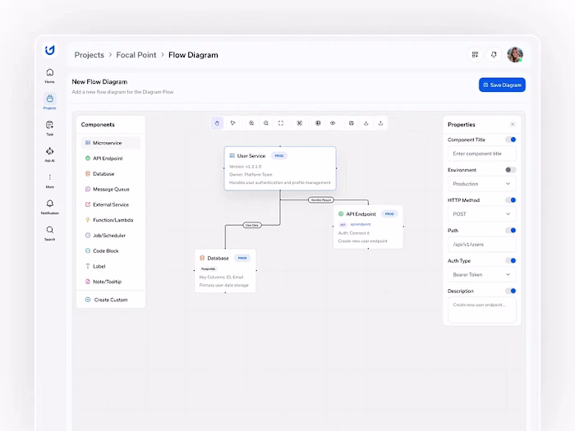Select the Database node on canvas
575x431 pixels.
pos(225,271)
